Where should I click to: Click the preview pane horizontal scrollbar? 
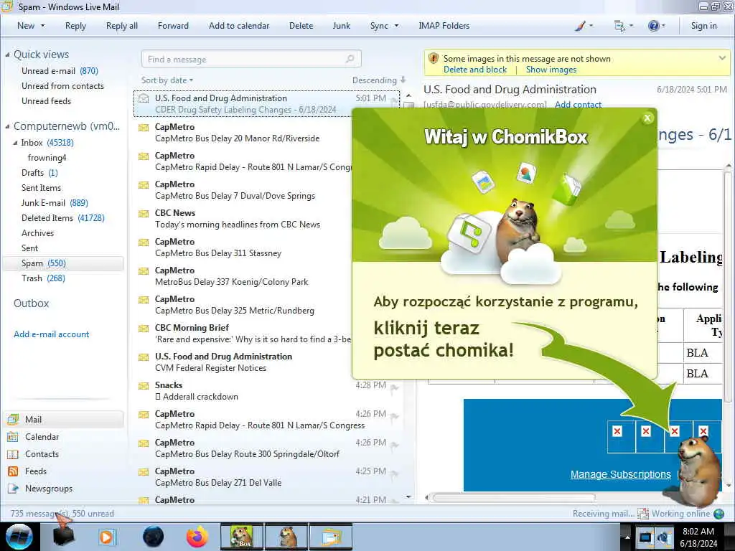click(514, 498)
